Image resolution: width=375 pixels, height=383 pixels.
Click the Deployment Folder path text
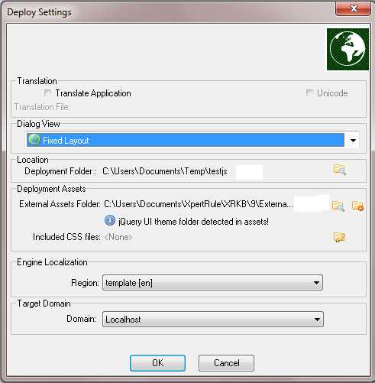click(x=165, y=171)
